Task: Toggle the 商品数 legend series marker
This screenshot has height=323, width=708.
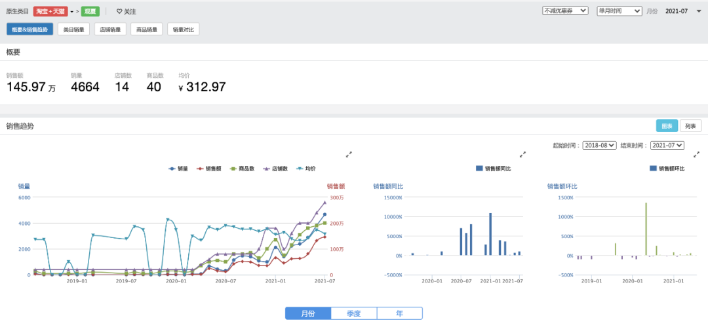Action: [x=233, y=169]
